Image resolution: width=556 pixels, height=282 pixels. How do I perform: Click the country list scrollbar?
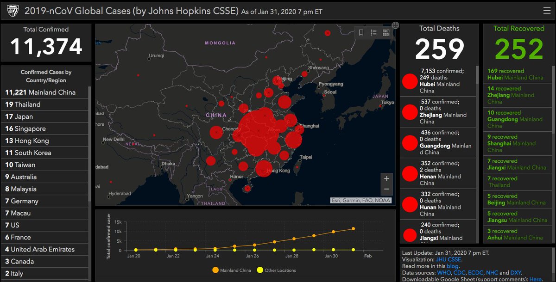90,143
